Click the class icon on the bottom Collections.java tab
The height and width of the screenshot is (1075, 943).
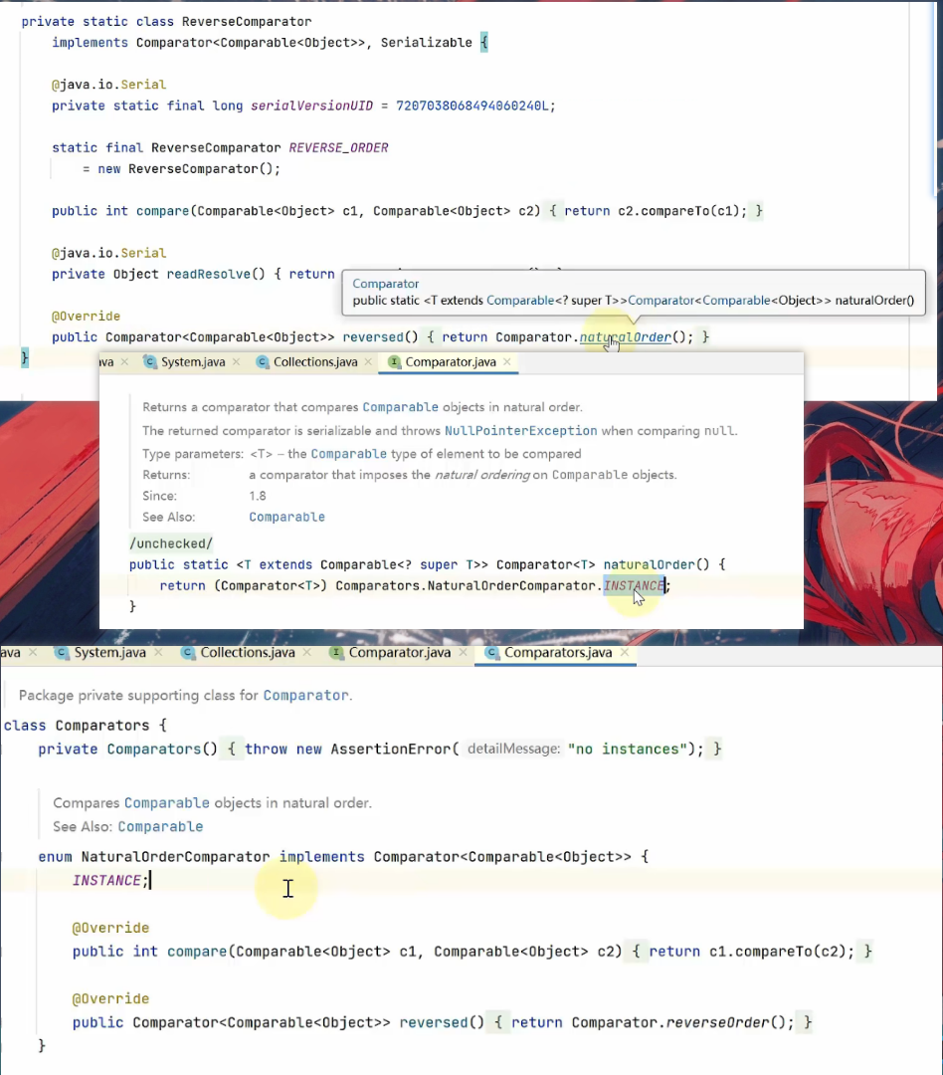[x=187, y=652]
